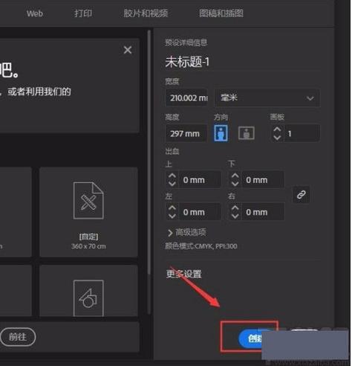Decrease bottom bleed value

235,184
